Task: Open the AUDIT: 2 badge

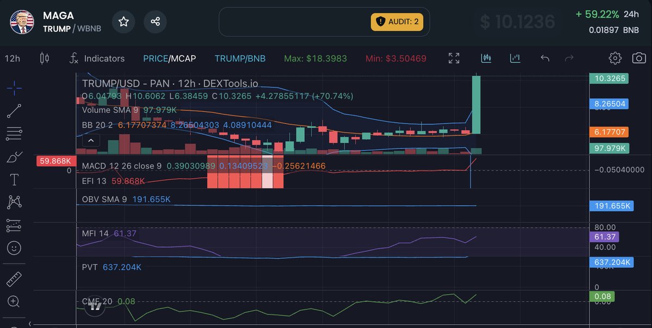Action: 397,22
